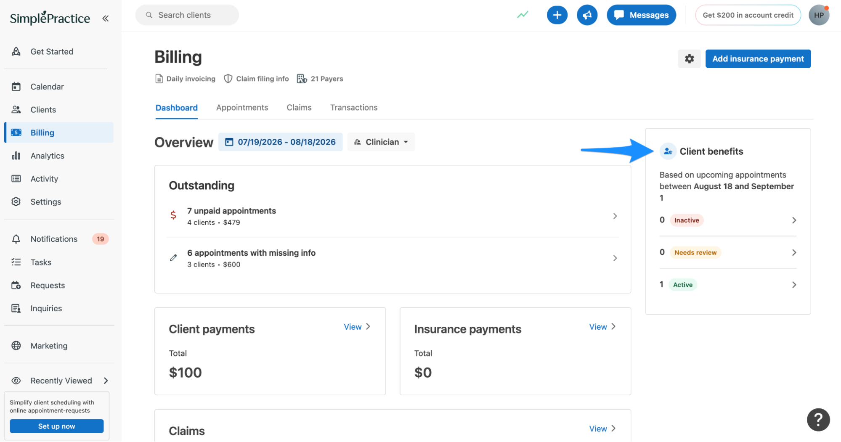Switch to the Claims tab
The height and width of the screenshot is (442, 841).
299,108
